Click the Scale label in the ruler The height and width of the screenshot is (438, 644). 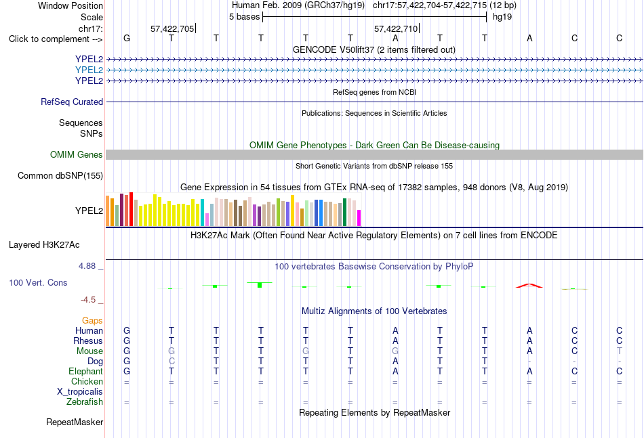click(x=92, y=17)
